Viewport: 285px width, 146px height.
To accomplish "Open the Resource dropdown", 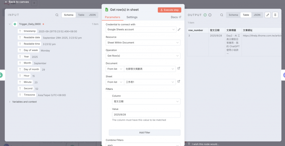I will [x=143, y=43].
